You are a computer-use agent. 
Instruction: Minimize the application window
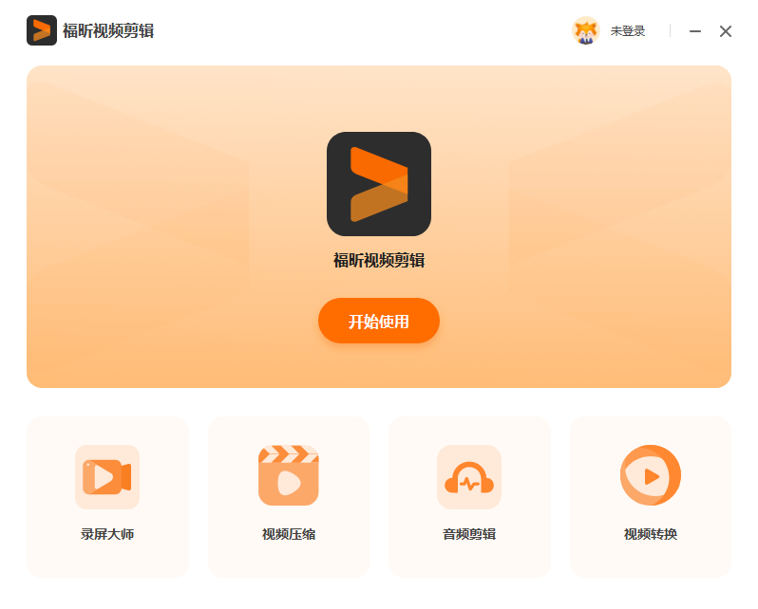695,31
